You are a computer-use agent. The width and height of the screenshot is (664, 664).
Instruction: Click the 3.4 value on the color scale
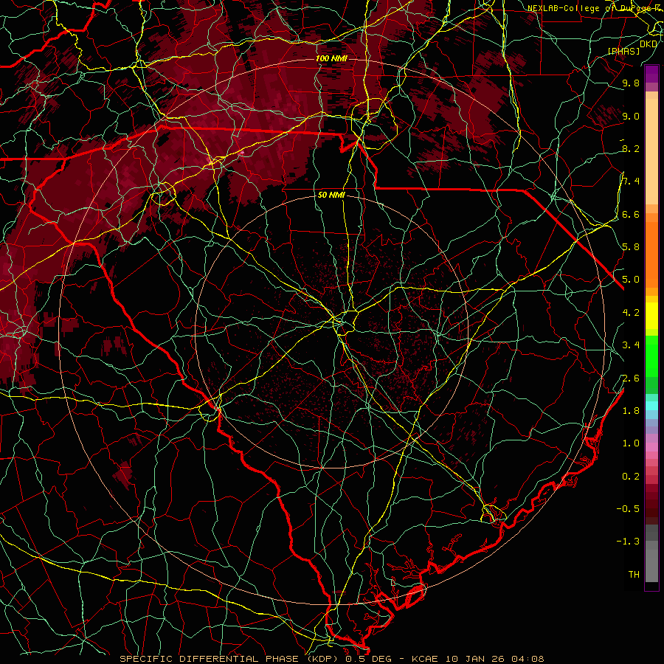pos(631,345)
